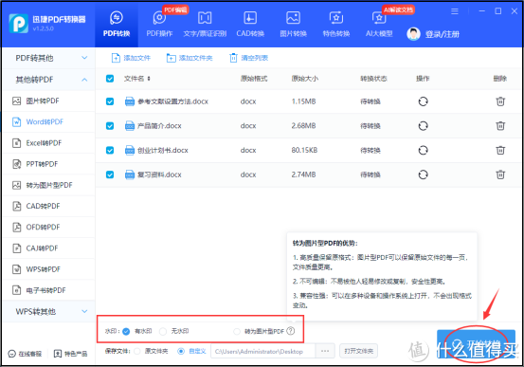Open the AI大模型 tab

click(379, 25)
